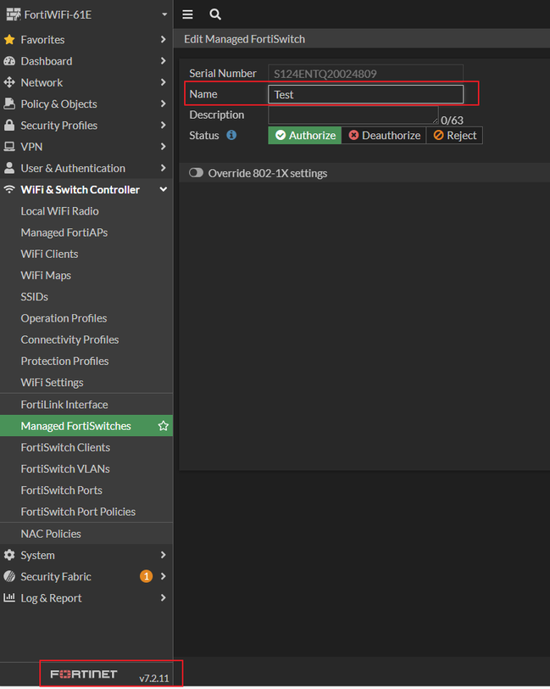Expand the Dashboard menu chevron

[x=164, y=60]
